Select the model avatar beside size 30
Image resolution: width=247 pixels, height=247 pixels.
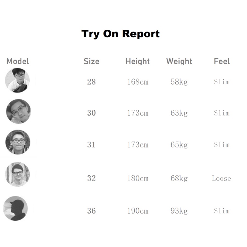pyautogui.click(x=18, y=111)
